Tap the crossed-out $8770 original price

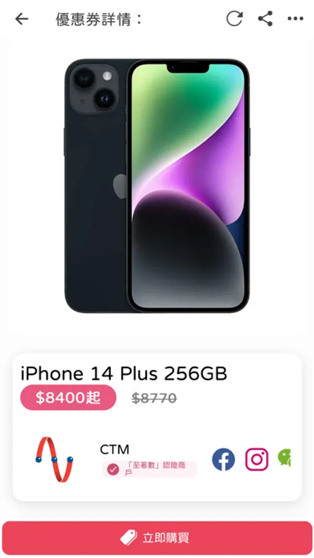(x=154, y=398)
